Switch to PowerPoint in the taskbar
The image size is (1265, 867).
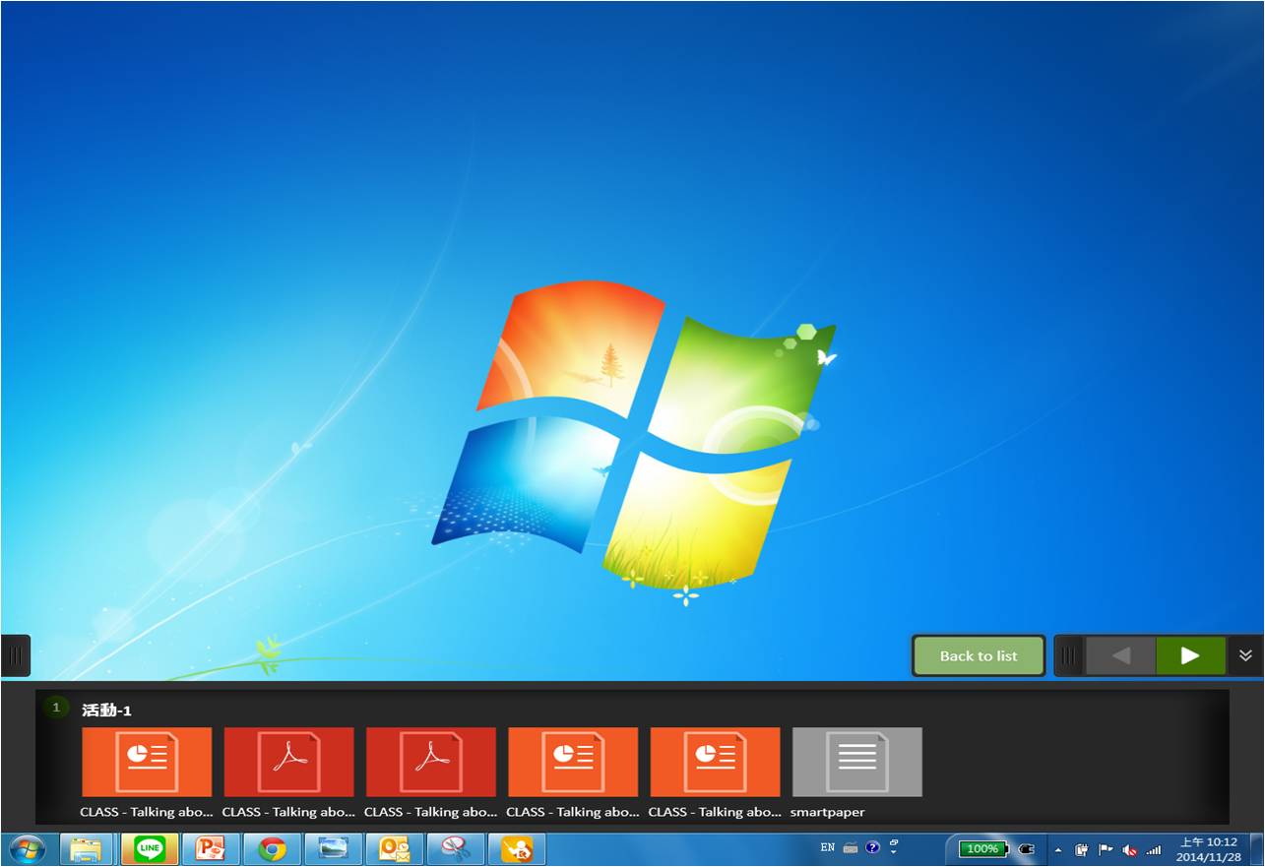[x=211, y=849]
